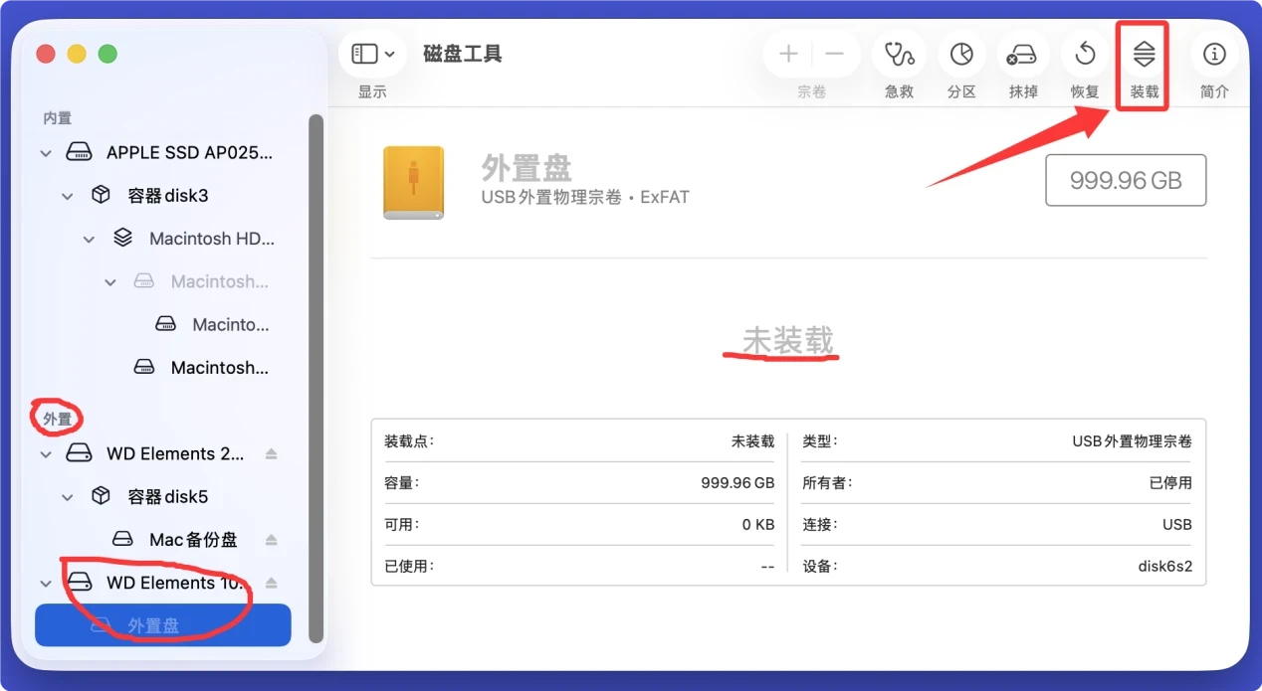Screen dimensions: 1262x691
Task: Select WD Elements 10 disk row
Action: pyautogui.click(x=163, y=583)
